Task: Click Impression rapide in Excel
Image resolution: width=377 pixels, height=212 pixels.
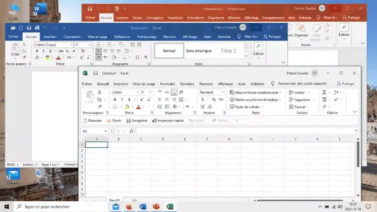Action: click(x=168, y=121)
